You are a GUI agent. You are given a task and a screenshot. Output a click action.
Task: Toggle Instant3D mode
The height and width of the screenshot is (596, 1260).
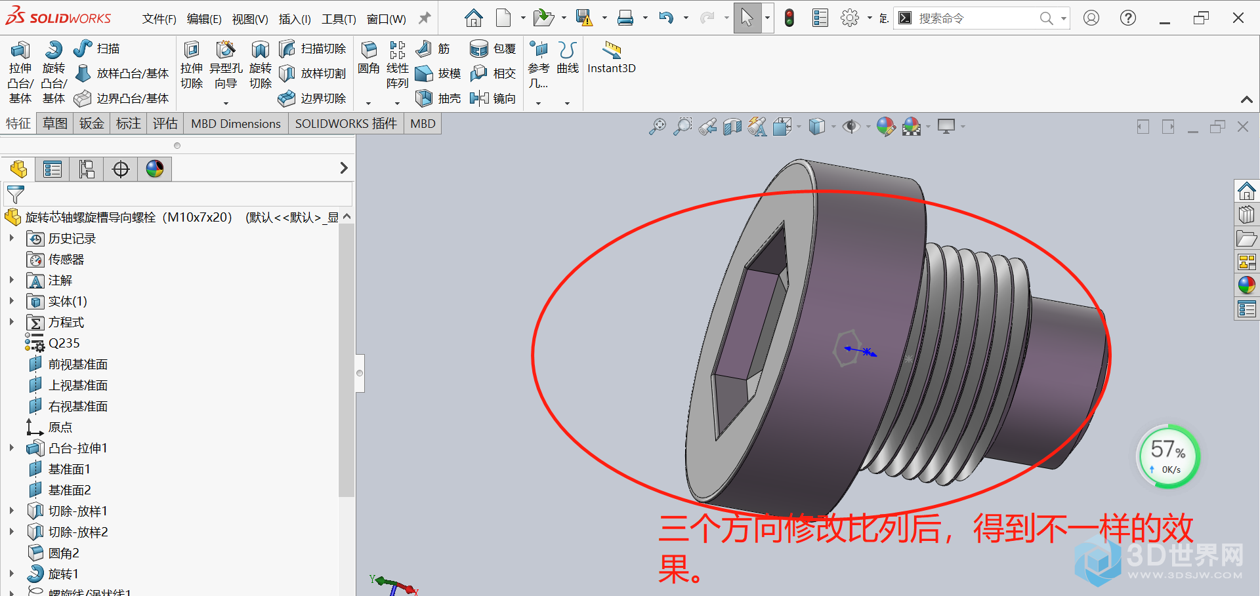coord(612,58)
